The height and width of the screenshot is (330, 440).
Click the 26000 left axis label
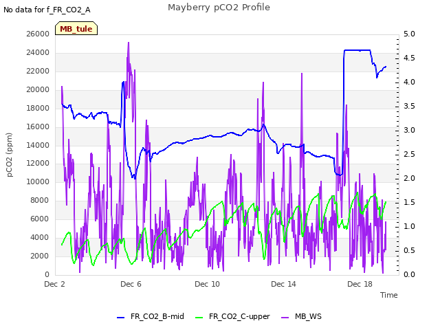[38, 34]
